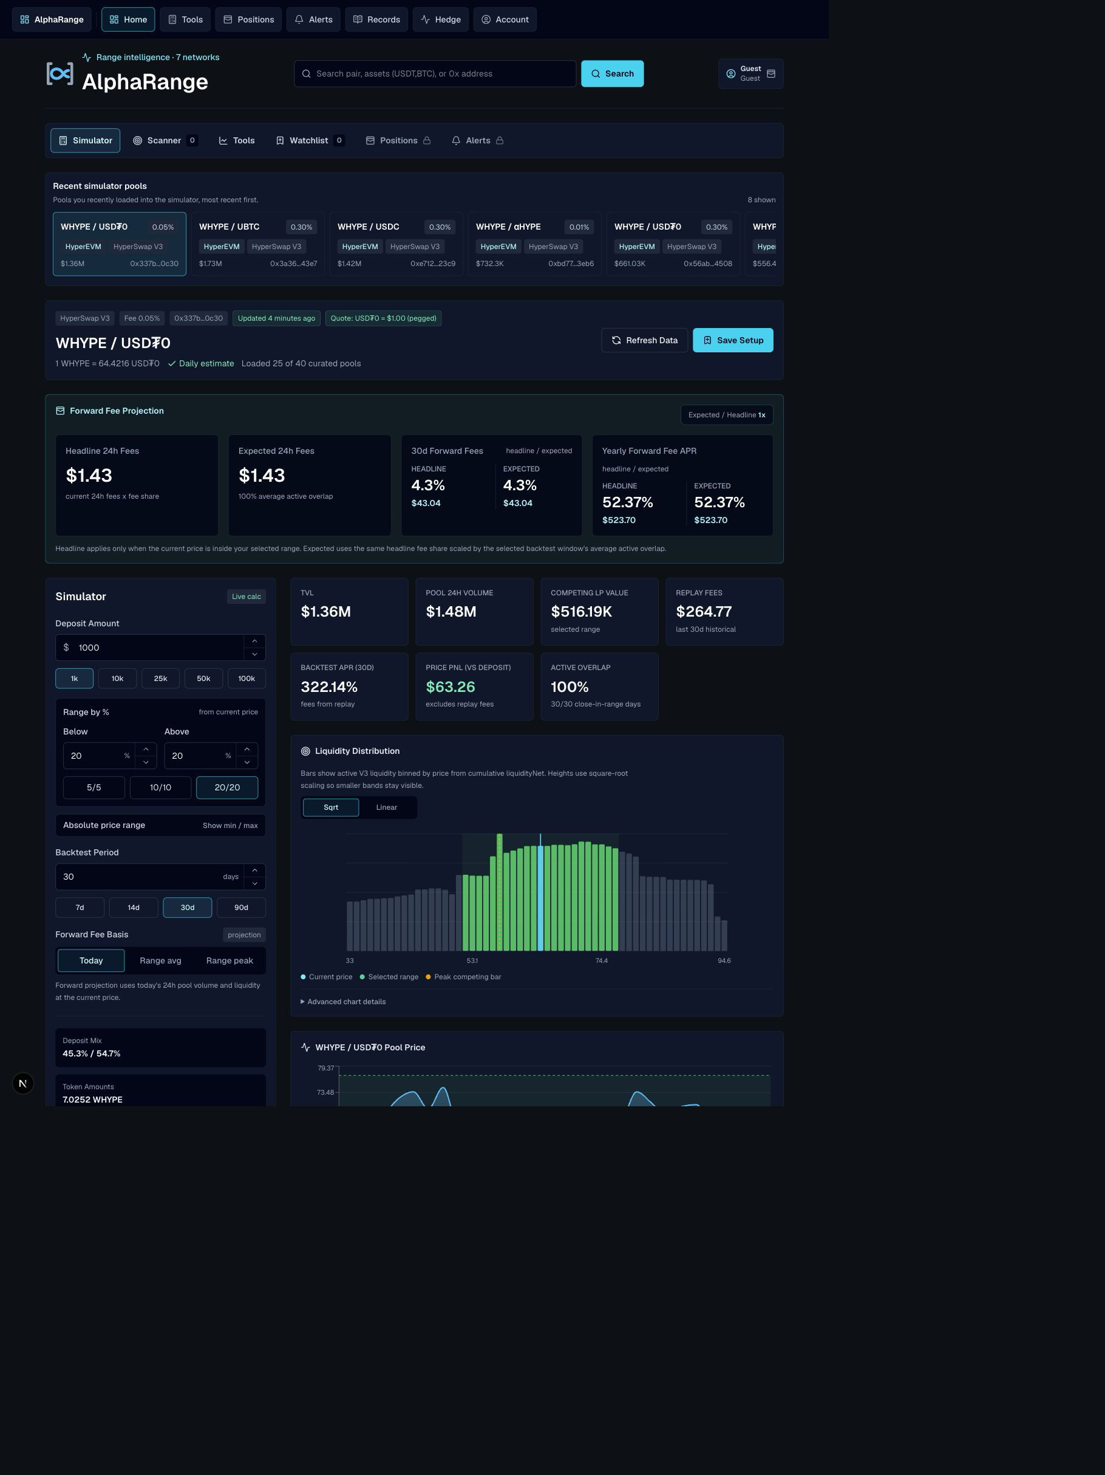This screenshot has width=1105, height=1475.
Task: Click the Liquidity Distribution target icon
Action: [306, 751]
